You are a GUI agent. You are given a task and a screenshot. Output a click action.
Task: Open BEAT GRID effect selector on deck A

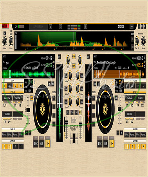coord(7,98)
